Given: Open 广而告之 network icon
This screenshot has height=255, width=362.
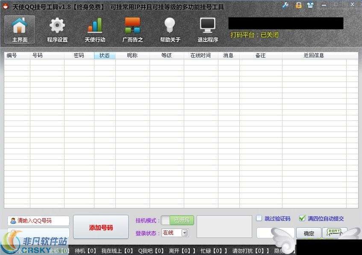Looking at the screenshot, I should point(132,29).
